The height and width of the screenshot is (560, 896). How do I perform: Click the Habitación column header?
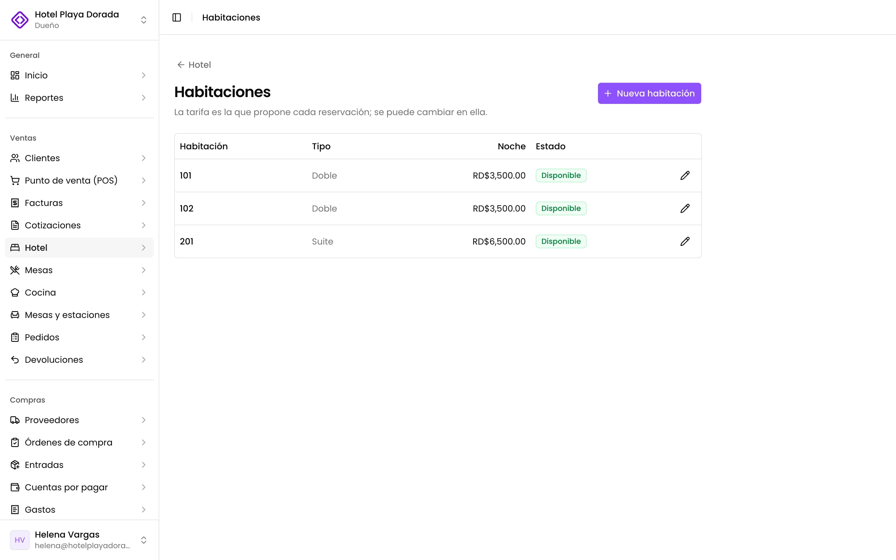204,146
